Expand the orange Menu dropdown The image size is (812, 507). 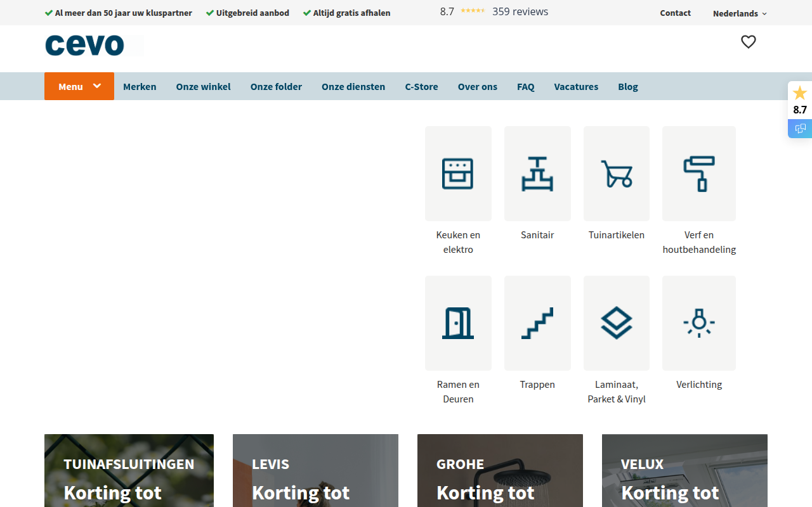[x=79, y=86]
